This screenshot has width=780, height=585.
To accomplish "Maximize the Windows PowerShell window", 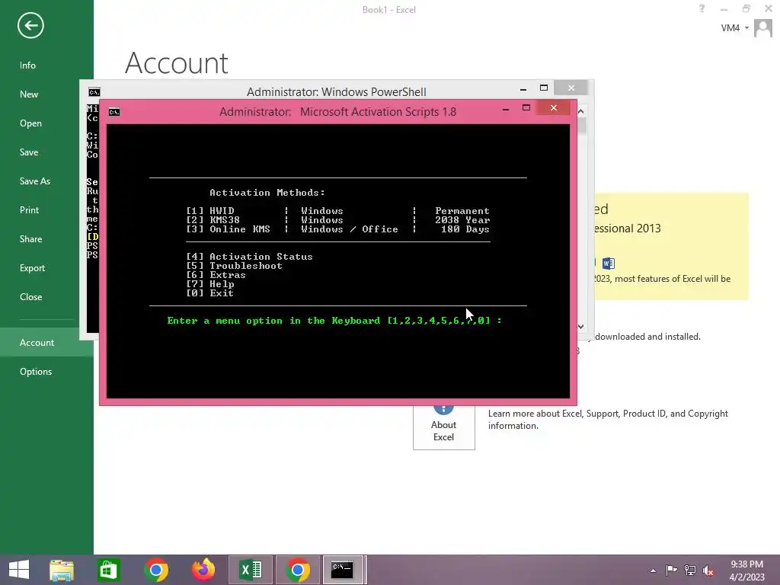I will click(544, 88).
